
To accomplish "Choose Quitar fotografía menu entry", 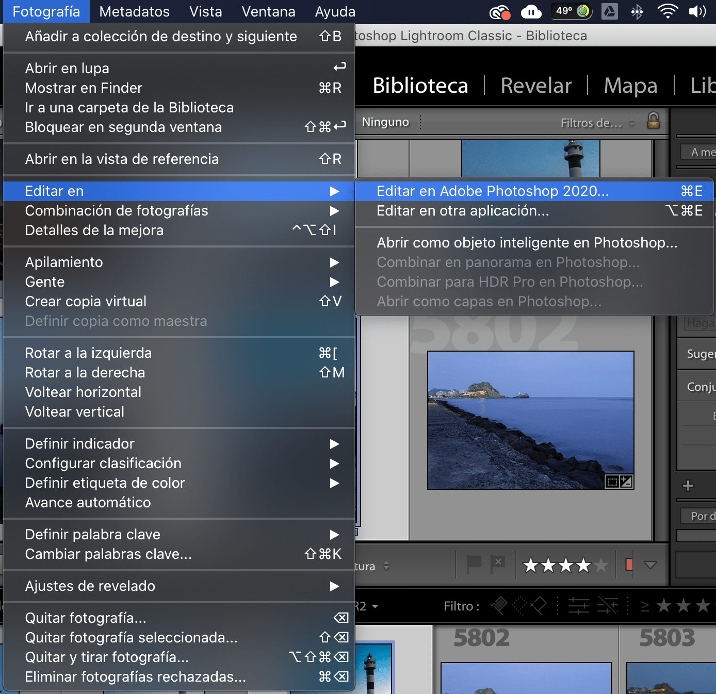I will coord(179,618).
